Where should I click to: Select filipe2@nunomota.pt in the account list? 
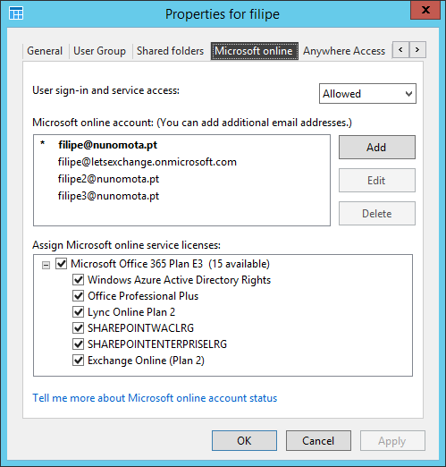click(108, 179)
